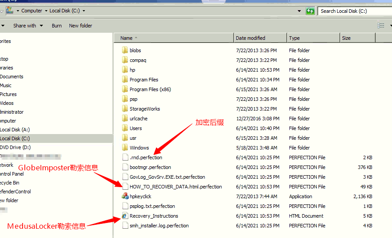
Task: Select Control Panel in the navigation pane
Action: (x=12, y=174)
